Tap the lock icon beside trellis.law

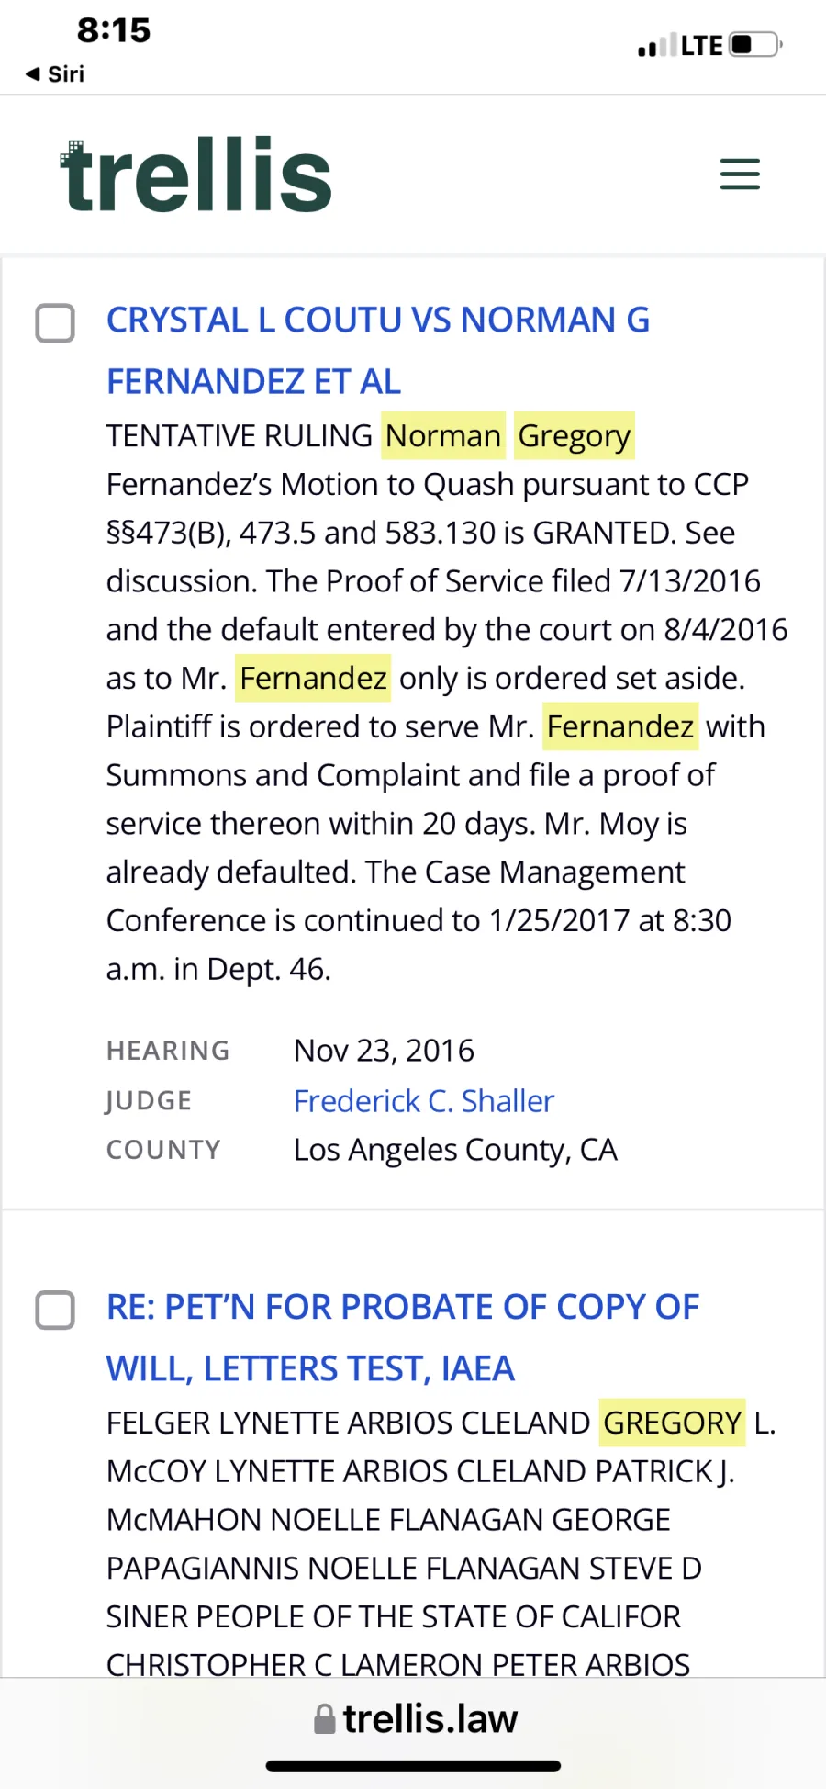pos(324,1719)
